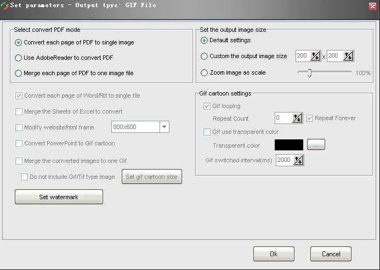Confirm with the Ok button
Viewport: 380px width, 270px height.
point(274,254)
